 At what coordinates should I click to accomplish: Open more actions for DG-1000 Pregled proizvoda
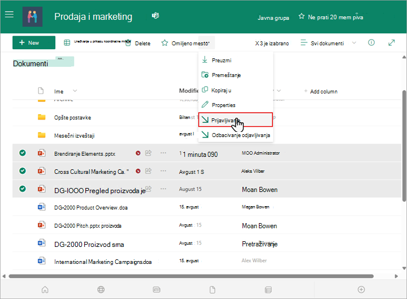click(163, 189)
